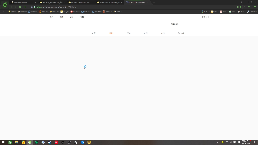Close the active loading tab
This screenshot has width=258, height=145.
point(148,2)
